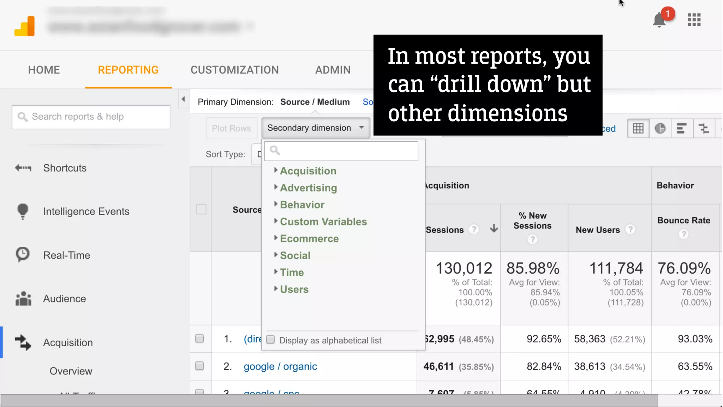Screen dimensions: 723x407
Task: Check row 1 direct checkbox
Action: pyautogui.click(x=199, y=338)
